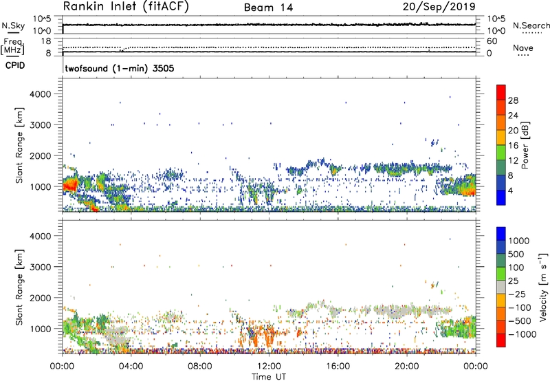
Task: Click the "16:00" time axis label
Action: (338, 367)
